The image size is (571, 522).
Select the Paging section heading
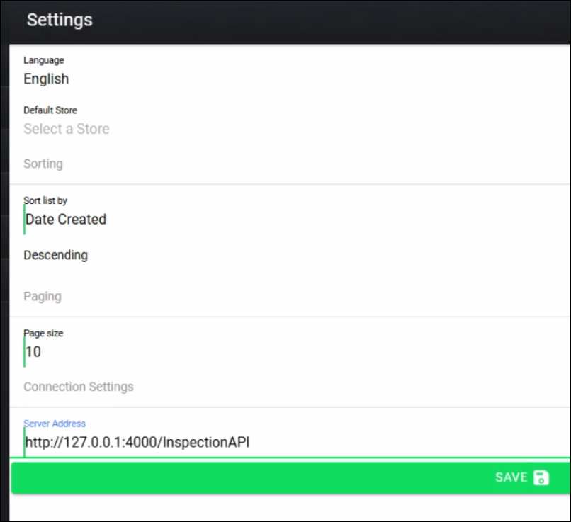[42, 296]
